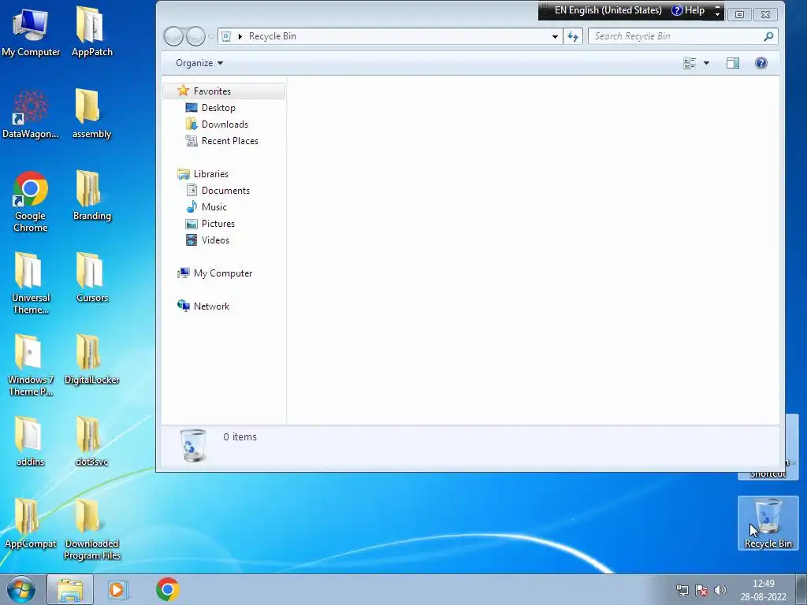The height and width of the screenshot is (605, 807).
Task: Restore down the Recycle Bin window
Action: 739,14
